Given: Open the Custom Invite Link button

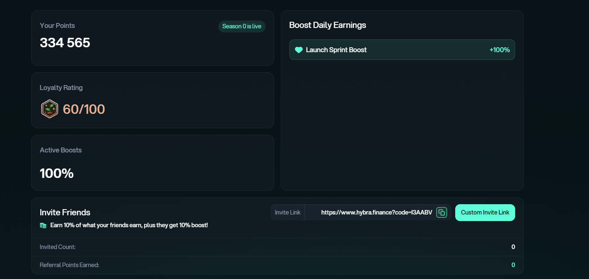Looking at the screenshot, I should 485,212.
